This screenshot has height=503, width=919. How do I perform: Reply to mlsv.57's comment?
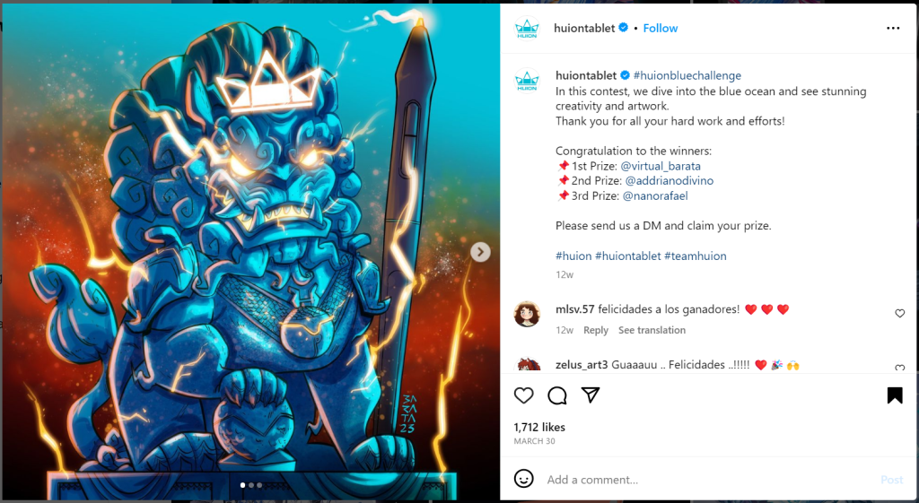point(596,330)
